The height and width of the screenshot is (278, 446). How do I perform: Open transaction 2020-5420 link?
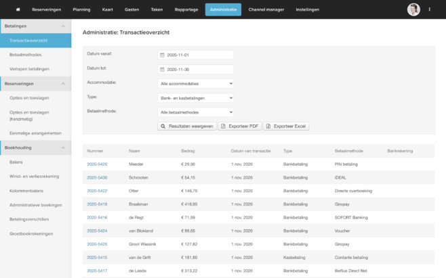(97, 164)
